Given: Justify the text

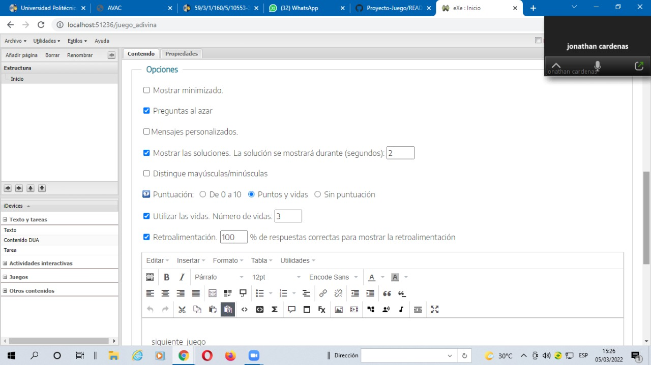Looking at the screenshot, I should [196, 293].
